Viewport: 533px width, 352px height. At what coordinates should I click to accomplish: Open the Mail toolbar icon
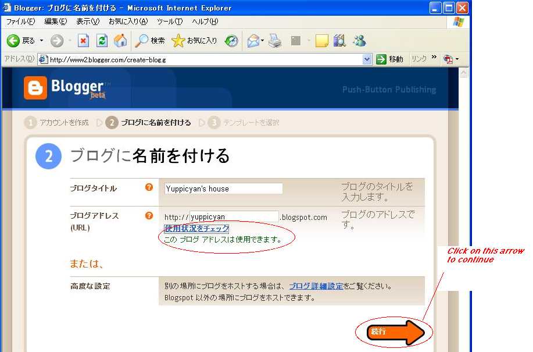(253, 41)
